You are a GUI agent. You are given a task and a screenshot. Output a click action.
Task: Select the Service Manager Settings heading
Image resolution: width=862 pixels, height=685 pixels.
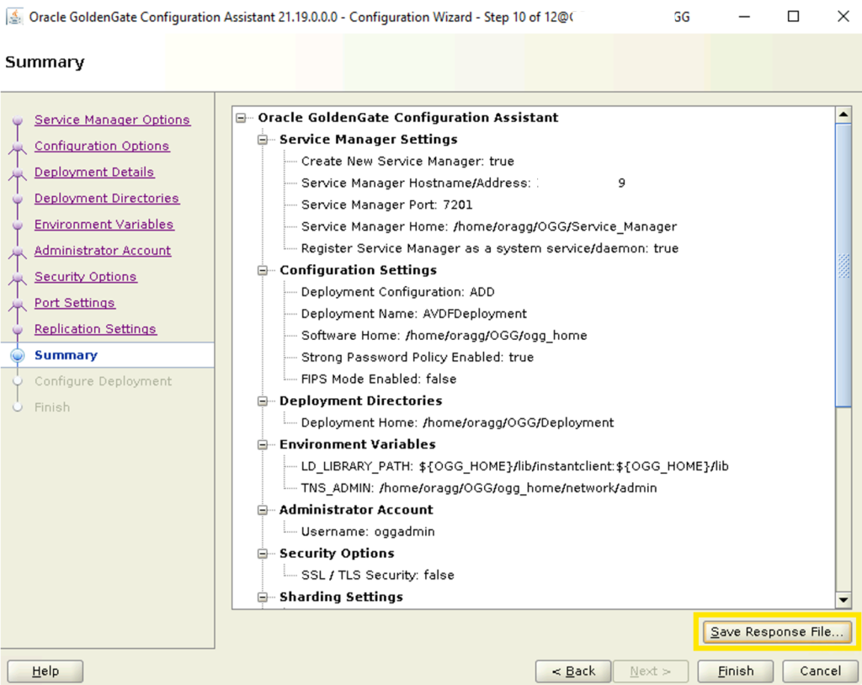click(x=369, y=140)
